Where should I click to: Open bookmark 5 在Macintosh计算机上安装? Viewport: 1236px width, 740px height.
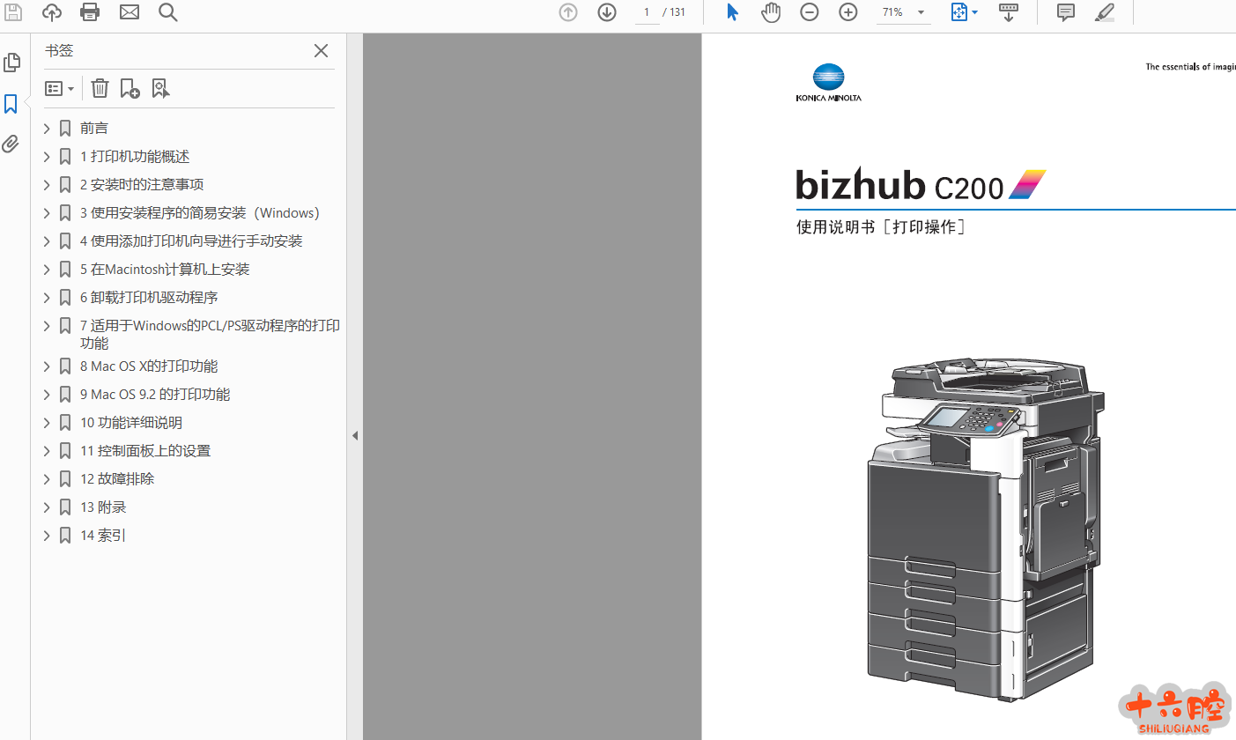(165, 270)
